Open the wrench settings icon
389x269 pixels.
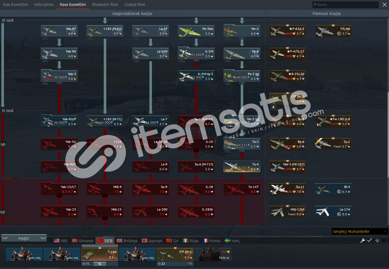click(363, 240)
